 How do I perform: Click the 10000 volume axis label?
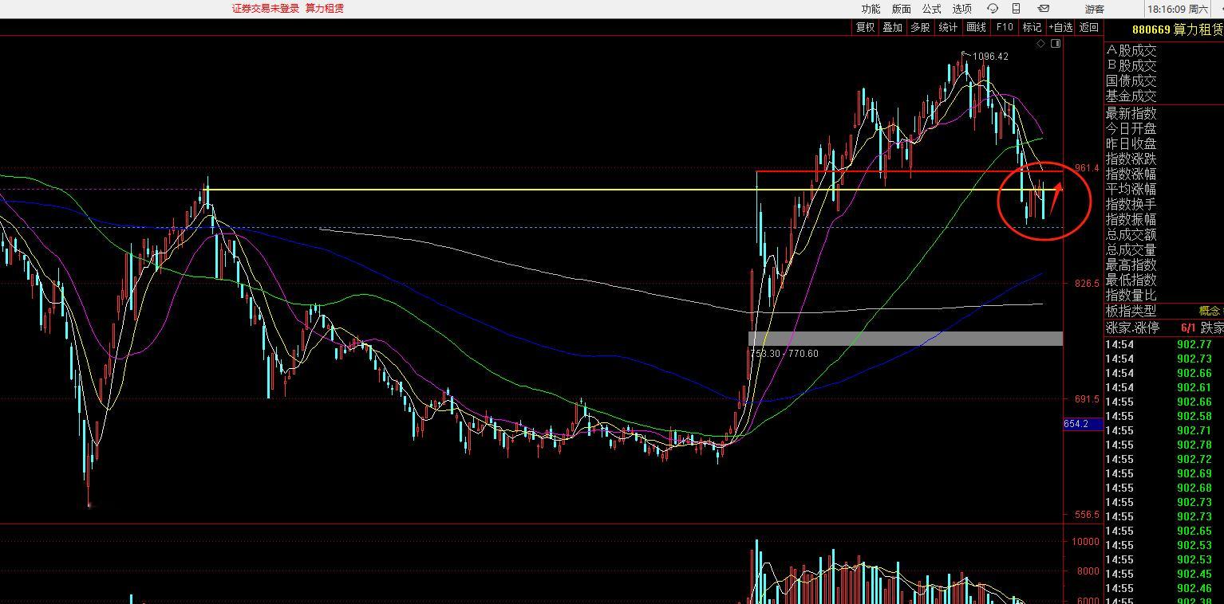(1085, 542)
